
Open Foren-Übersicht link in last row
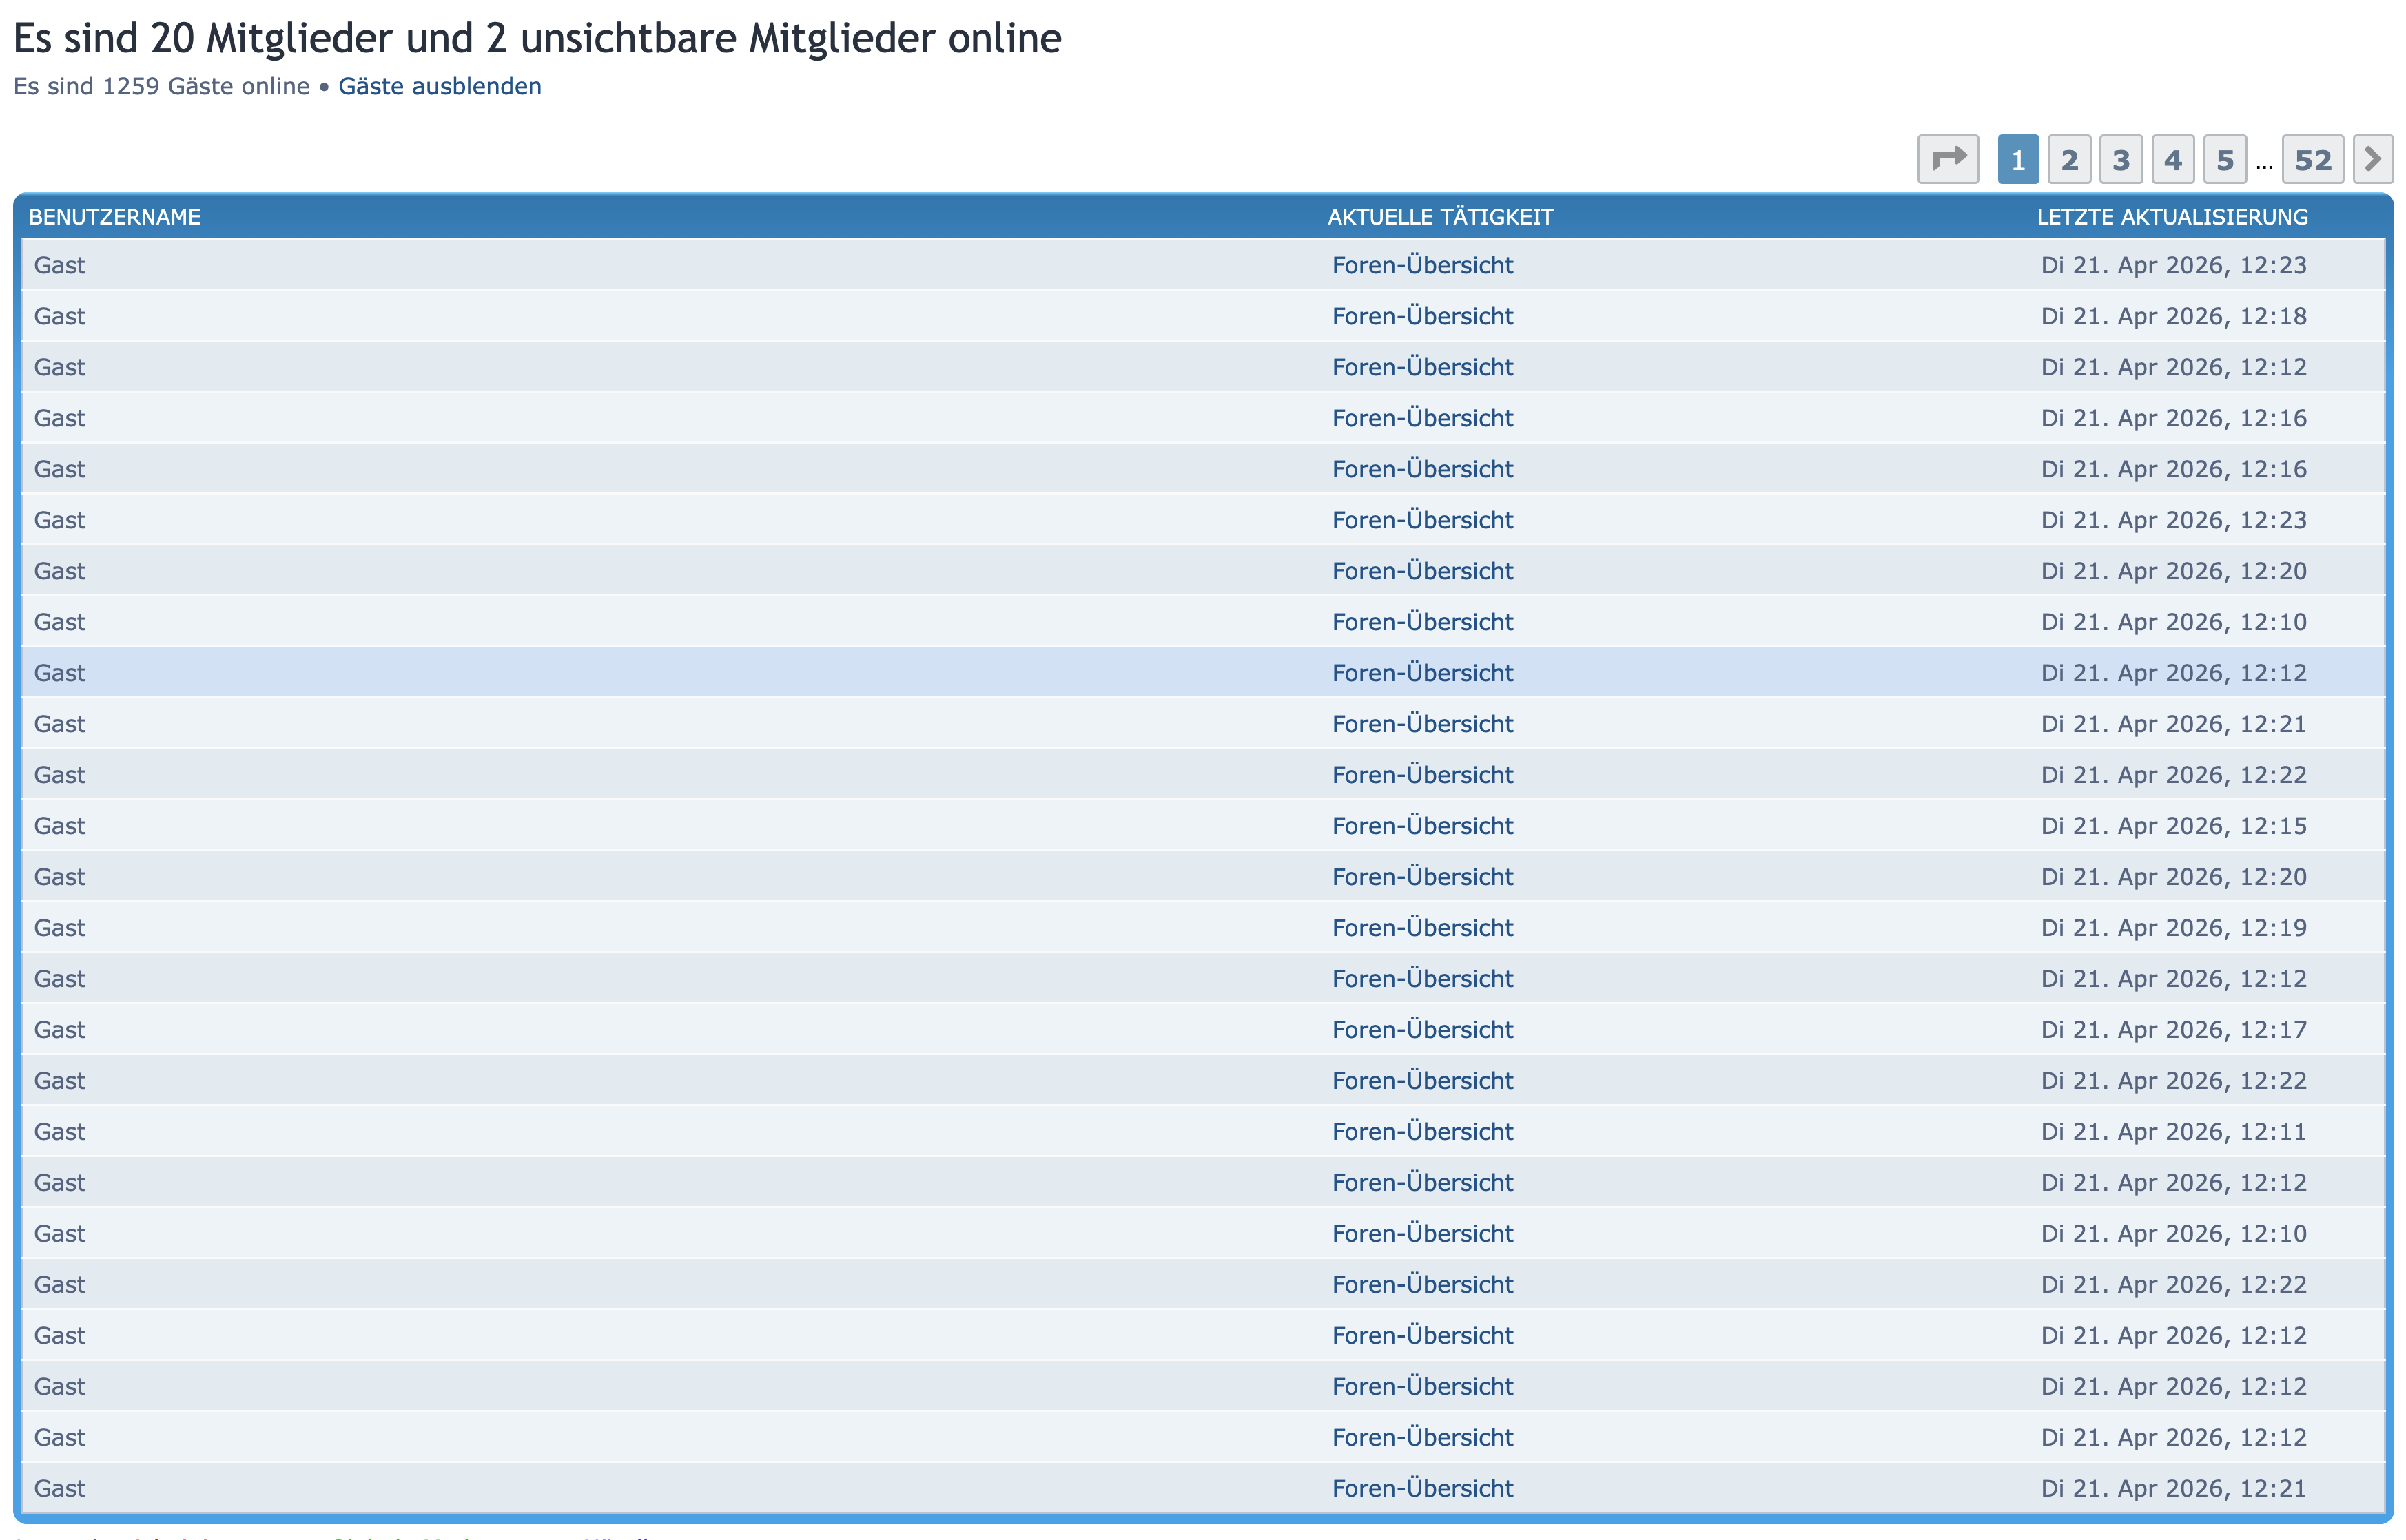click(1421, 1488)
